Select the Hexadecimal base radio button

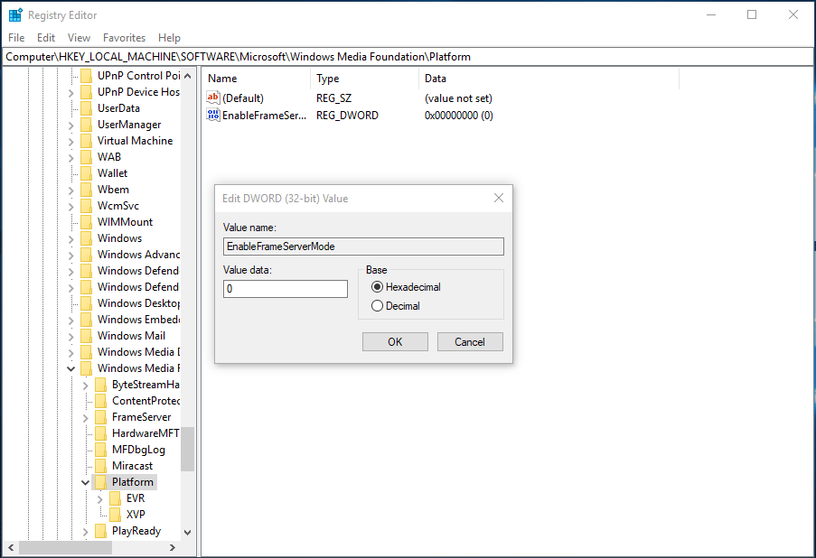(378, 287)
